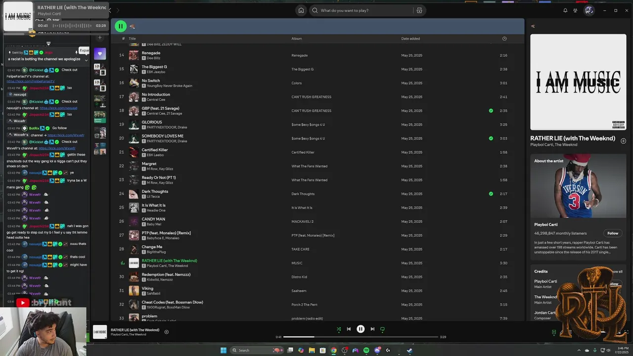Select the Redemption (feat. Nemzzz) track

coord(166,274)
